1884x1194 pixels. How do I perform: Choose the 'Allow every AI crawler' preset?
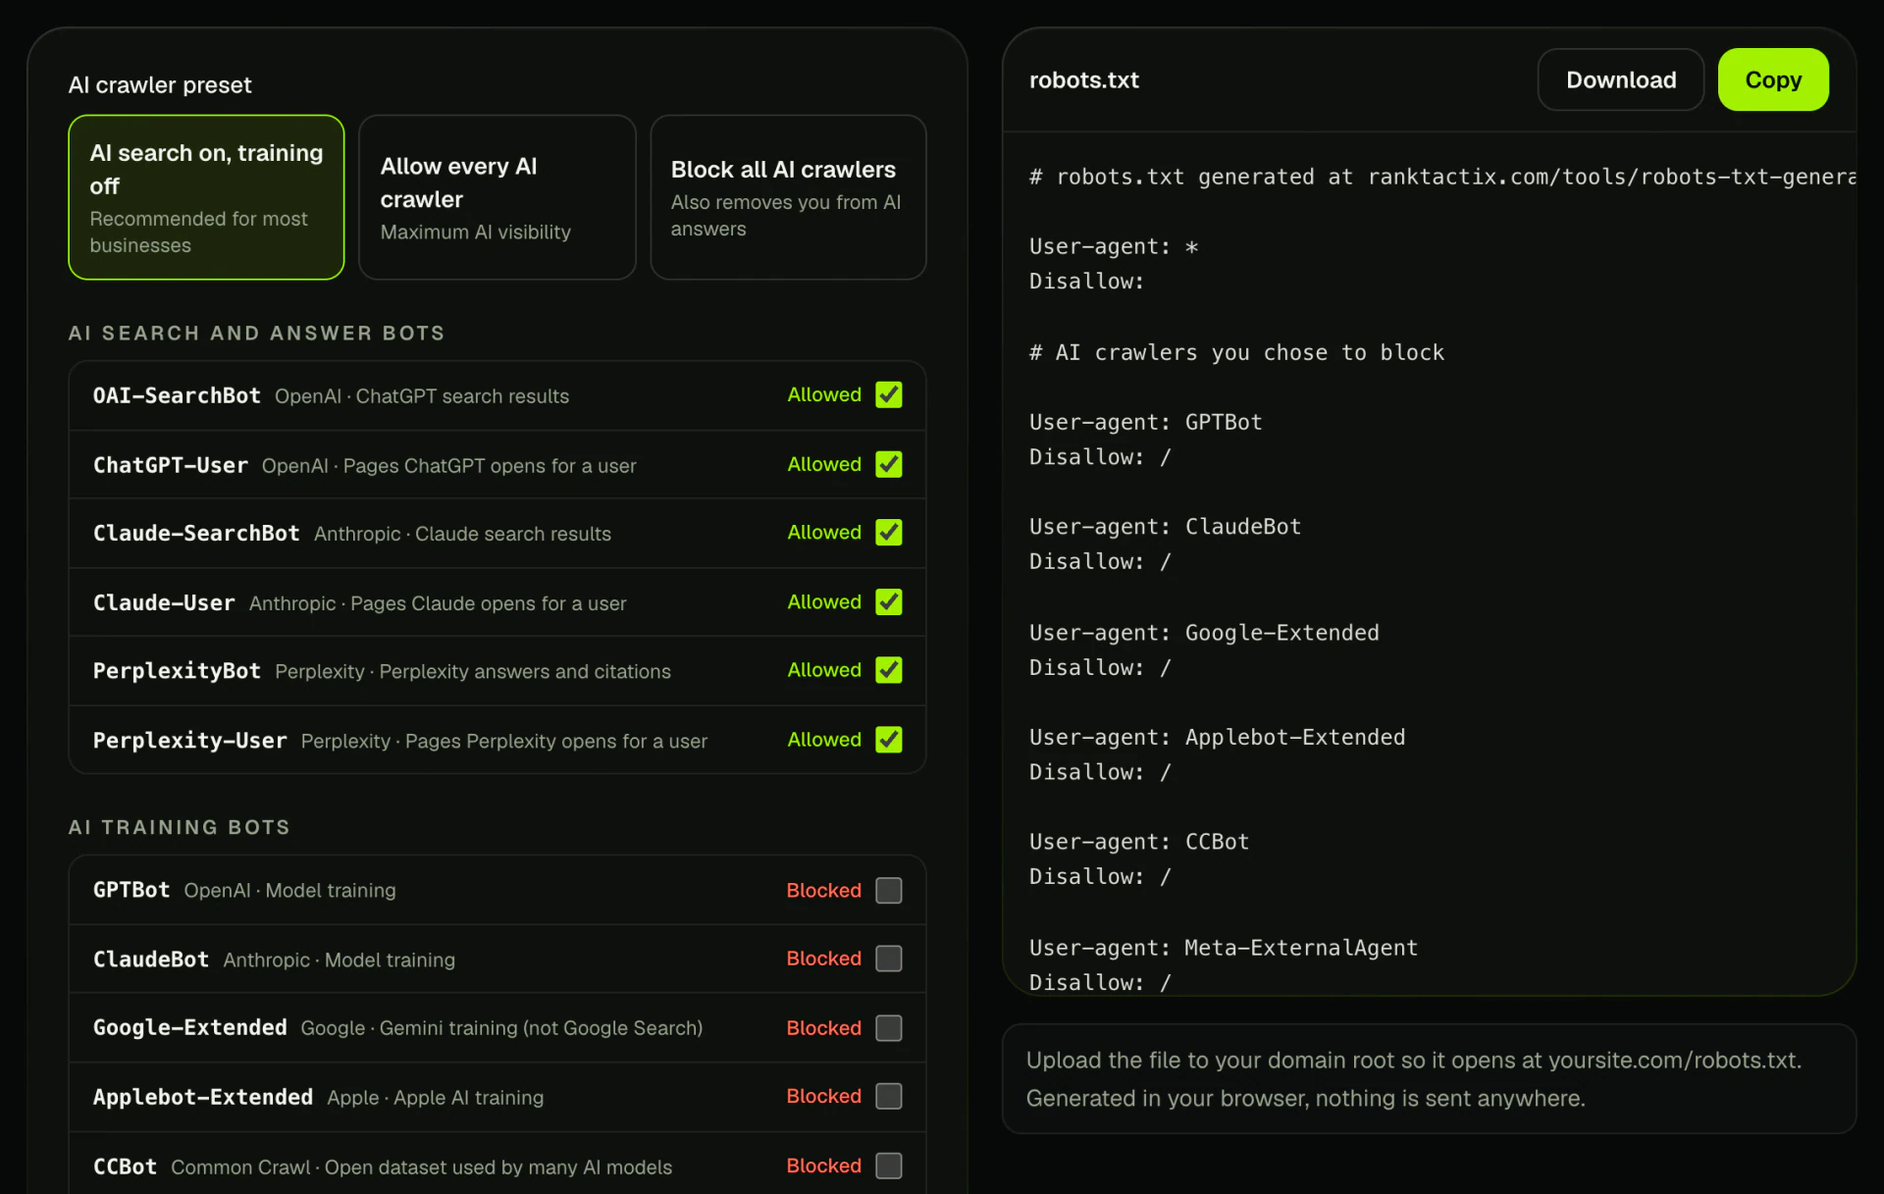point(497,197)
